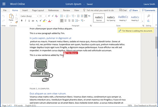Viewport: 158px width, 107px height.
Task: Center align text
Action: (x=66, y=21)
